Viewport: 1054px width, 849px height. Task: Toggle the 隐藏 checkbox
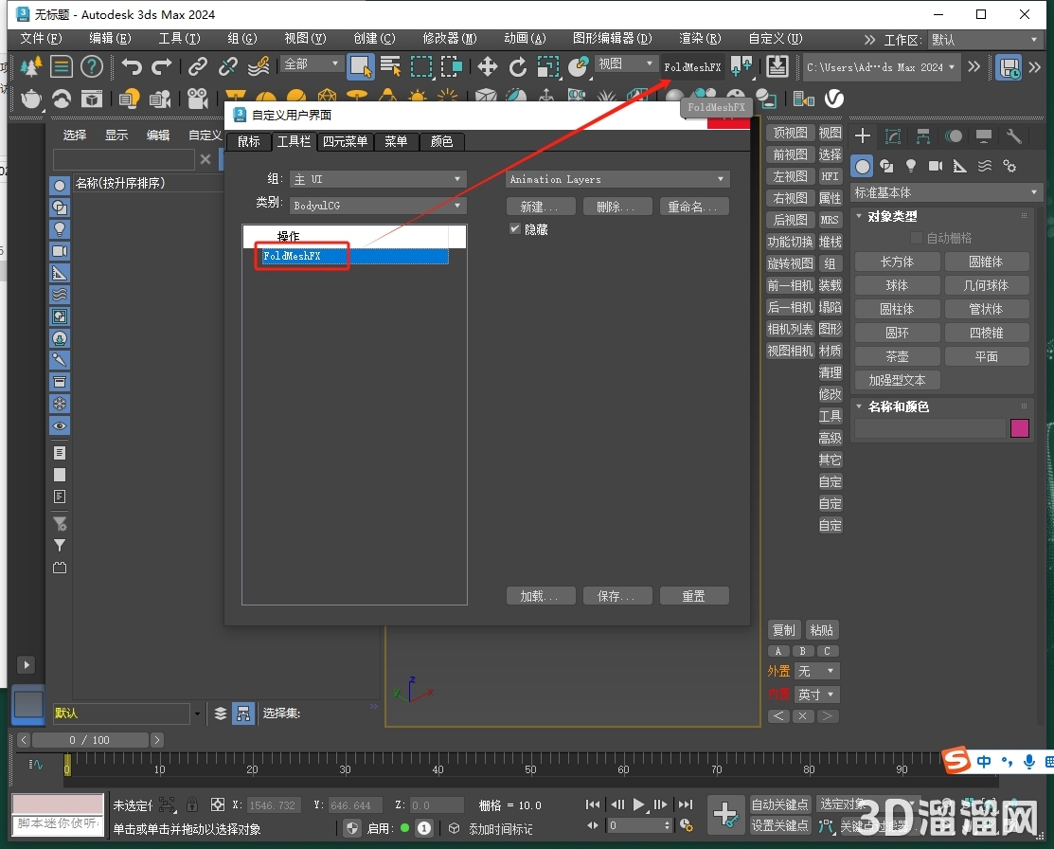tap(515, 228)
